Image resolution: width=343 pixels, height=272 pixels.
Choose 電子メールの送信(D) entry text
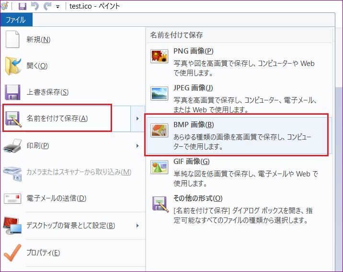(57, 198)
